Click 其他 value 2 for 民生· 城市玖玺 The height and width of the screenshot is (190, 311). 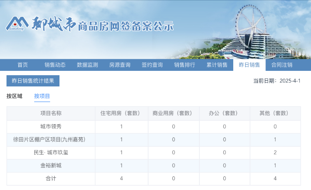275,153
